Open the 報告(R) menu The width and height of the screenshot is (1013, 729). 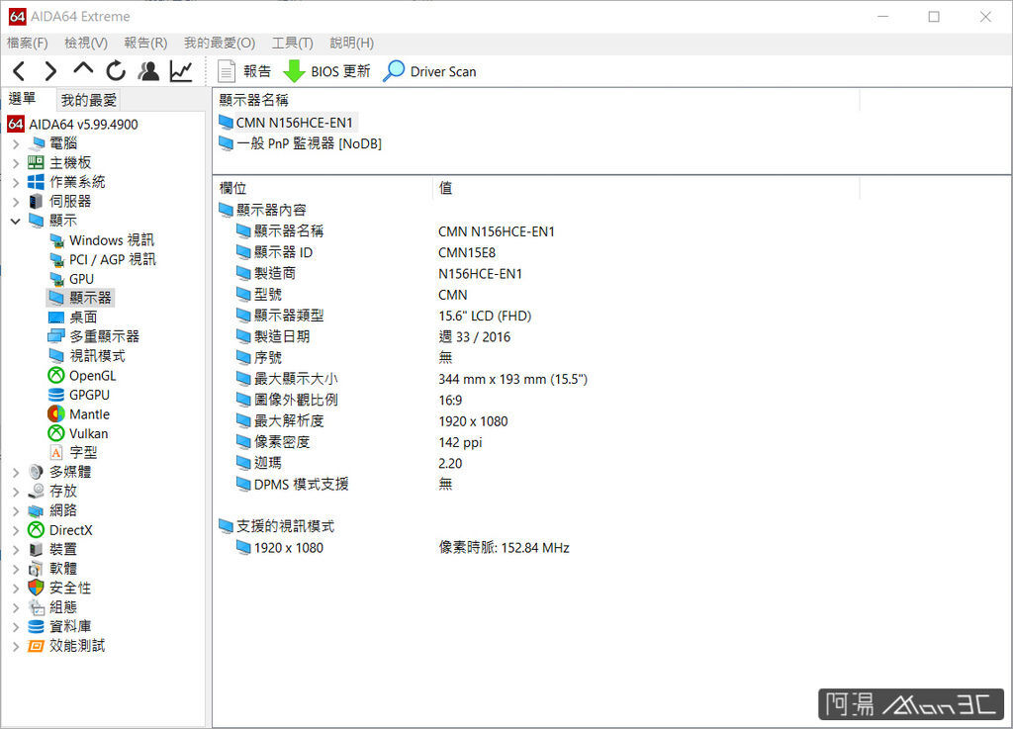(x=145, y=43)
